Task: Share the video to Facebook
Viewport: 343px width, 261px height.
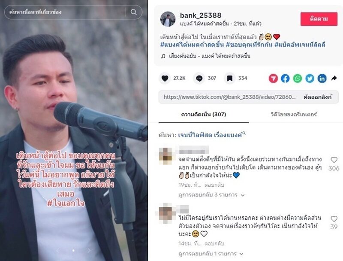Action: [285, 79]
